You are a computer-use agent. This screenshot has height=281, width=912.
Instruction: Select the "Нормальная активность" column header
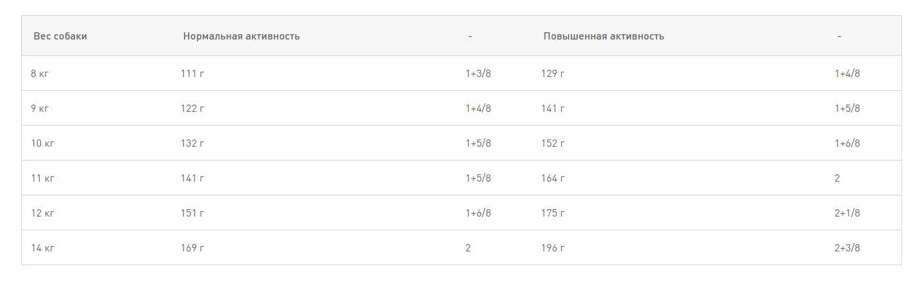[241, 36]
